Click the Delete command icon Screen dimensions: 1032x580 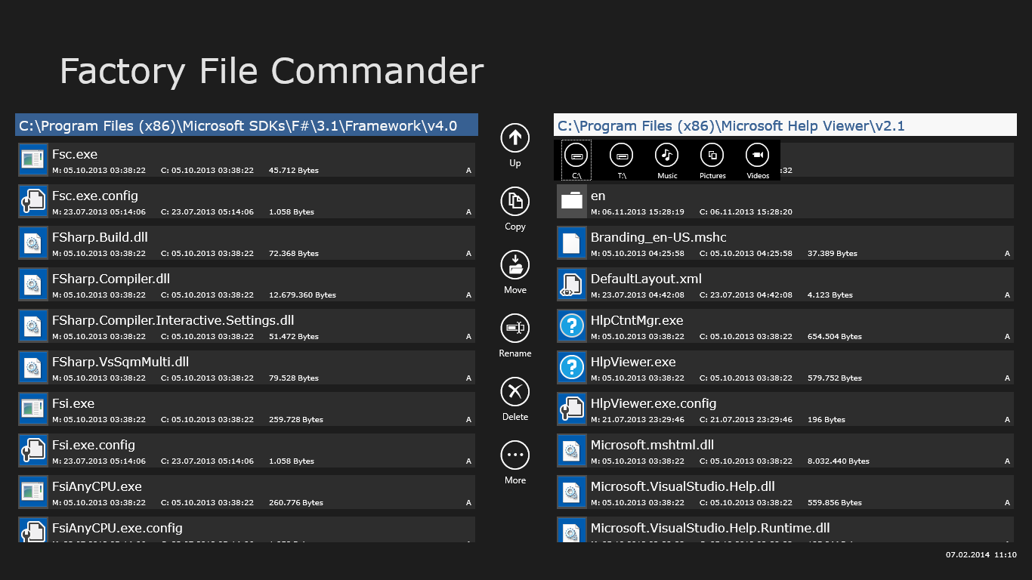[515, 392]
